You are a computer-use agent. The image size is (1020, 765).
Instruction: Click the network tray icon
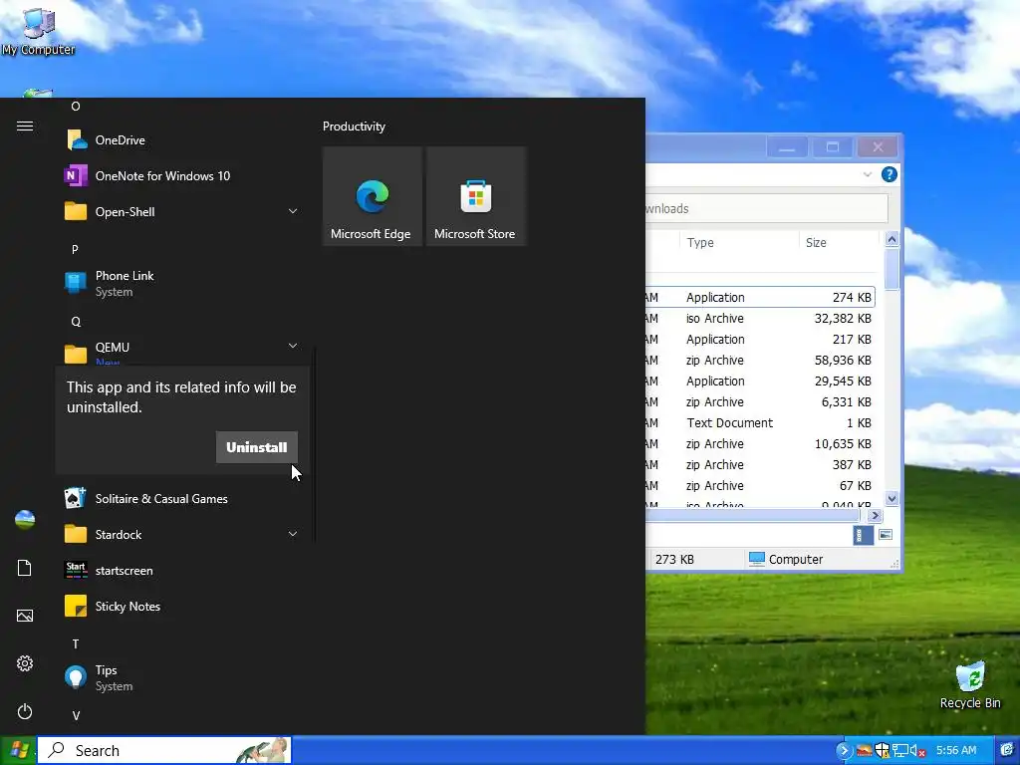click(x=900, y=751)
